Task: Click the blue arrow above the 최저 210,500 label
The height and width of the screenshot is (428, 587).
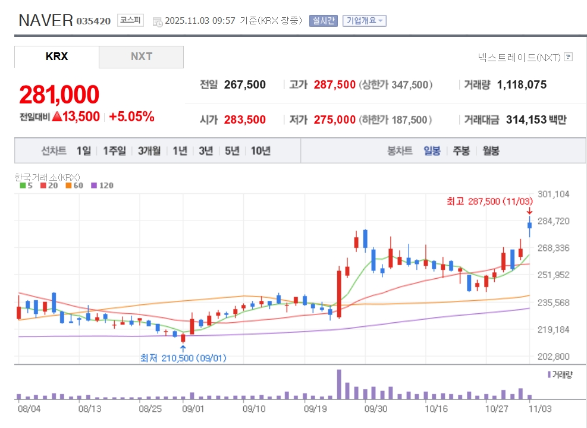Action: pos(183,348)
